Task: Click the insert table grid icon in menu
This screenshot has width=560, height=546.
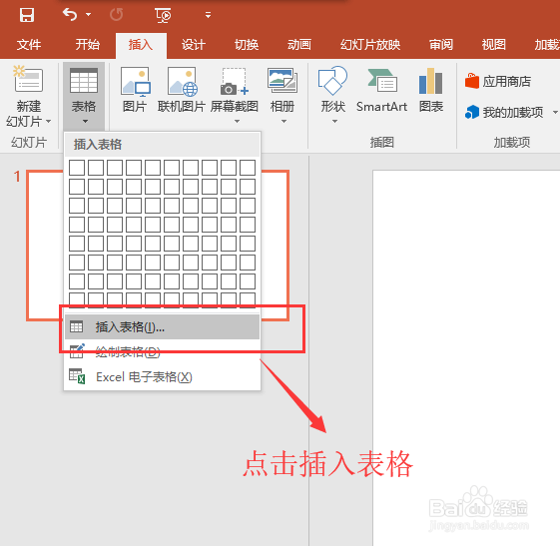Action: [x=77, y=326]
